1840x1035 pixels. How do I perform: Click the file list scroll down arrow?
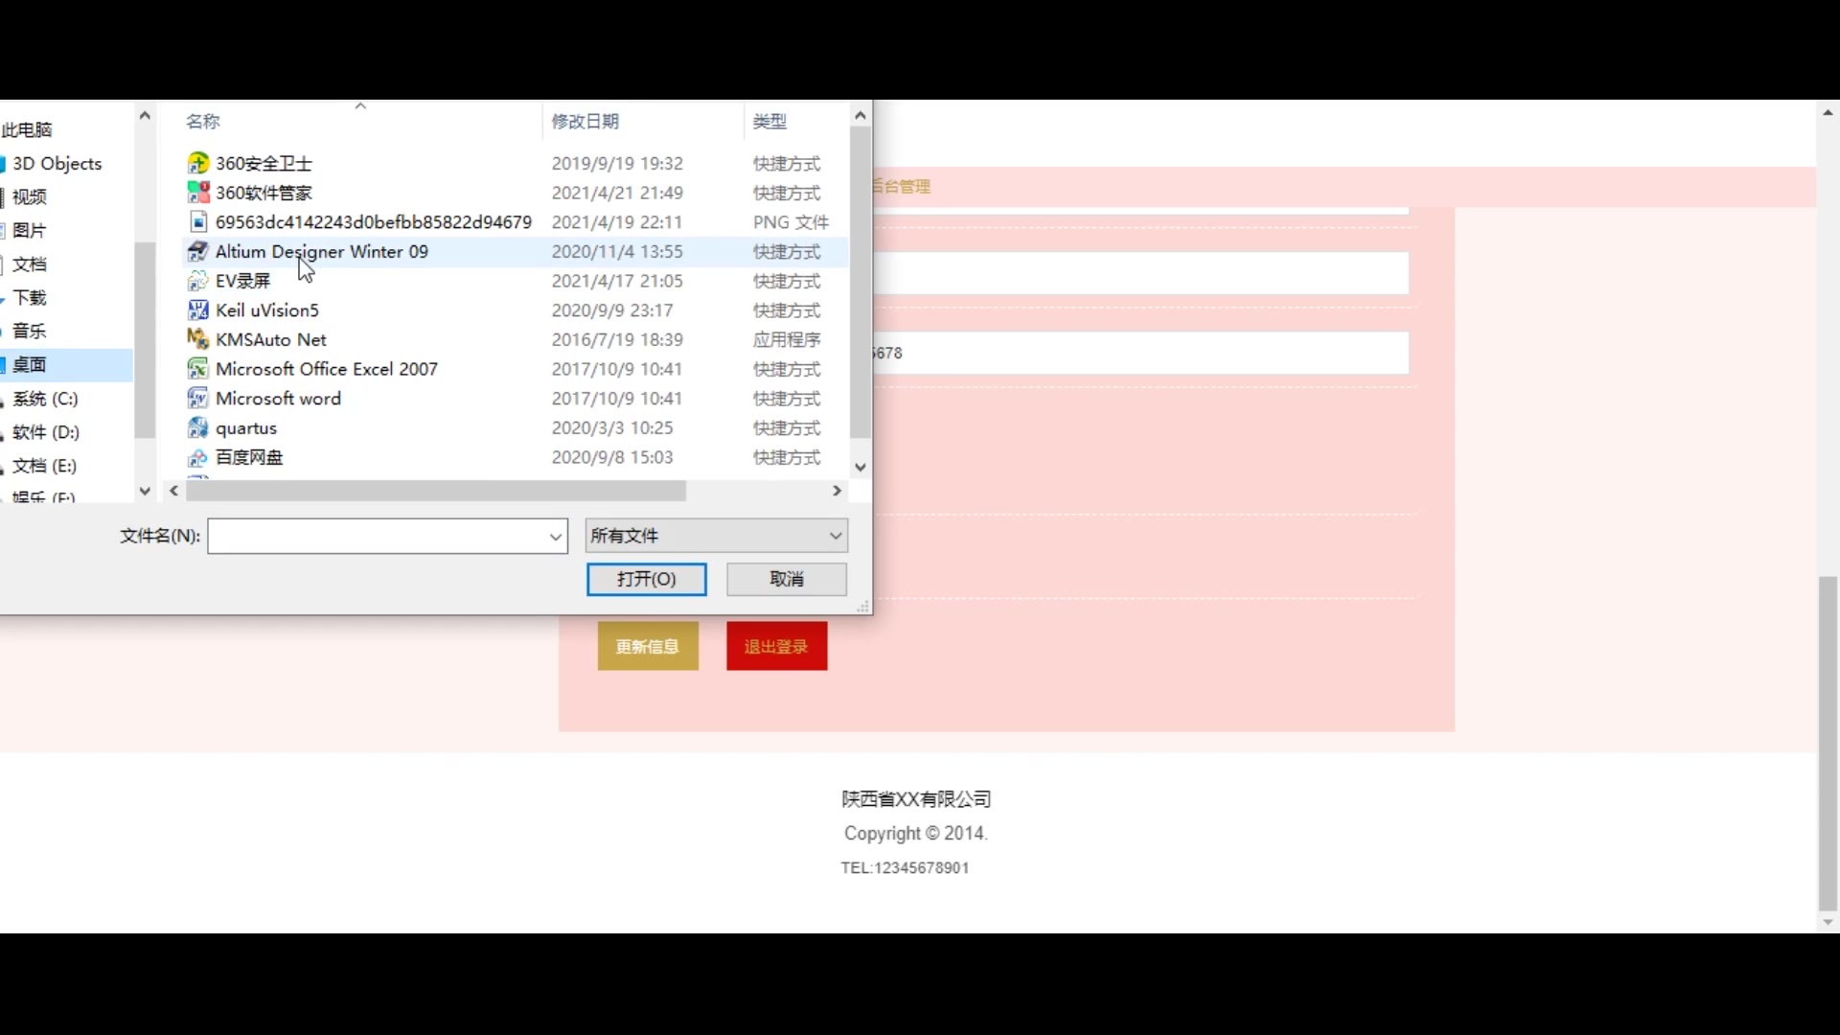[x=861, y=468]
